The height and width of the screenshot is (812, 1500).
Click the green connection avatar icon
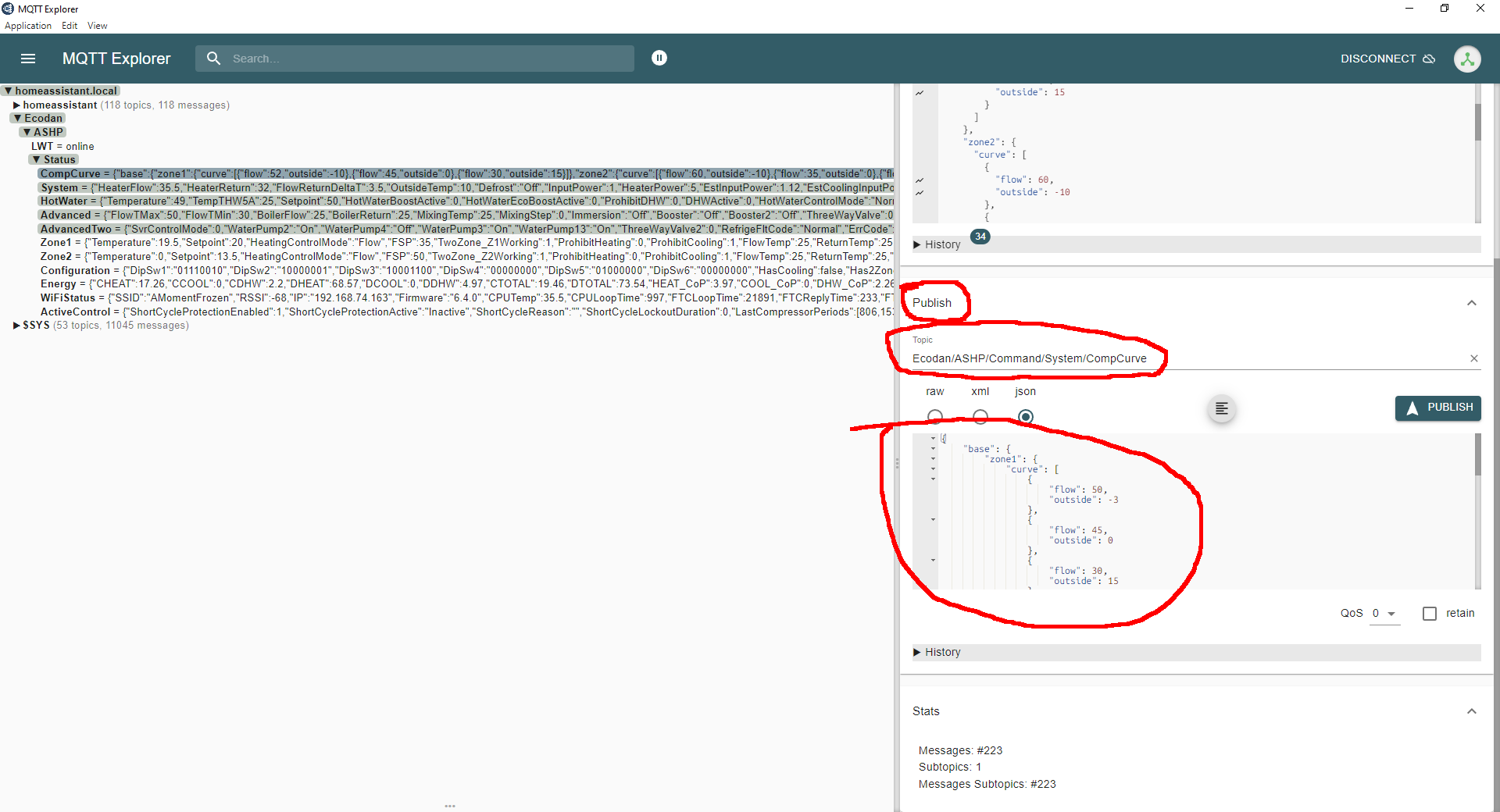(1466, 59)
